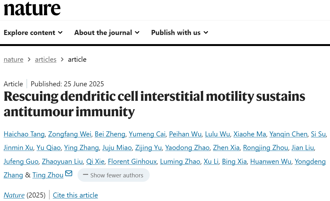The height and width of the screenshot is (201, 330).
Task: Open the About the journal dropdown
Action: pyautogui.click(x=107, y=33)
